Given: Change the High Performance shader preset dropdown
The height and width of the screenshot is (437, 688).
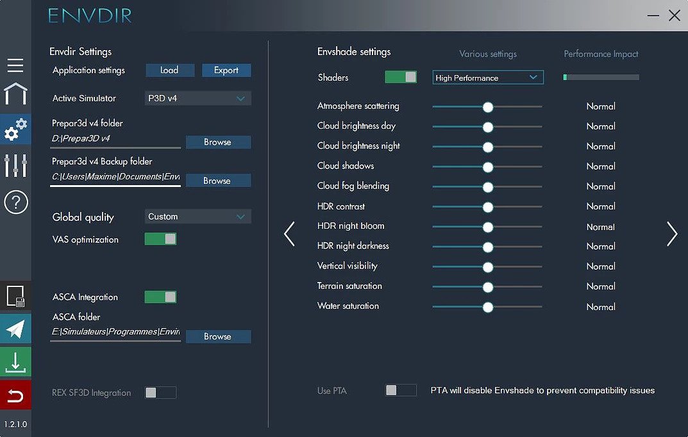Looking at the screenshot, I should click(x=487, y=77).
